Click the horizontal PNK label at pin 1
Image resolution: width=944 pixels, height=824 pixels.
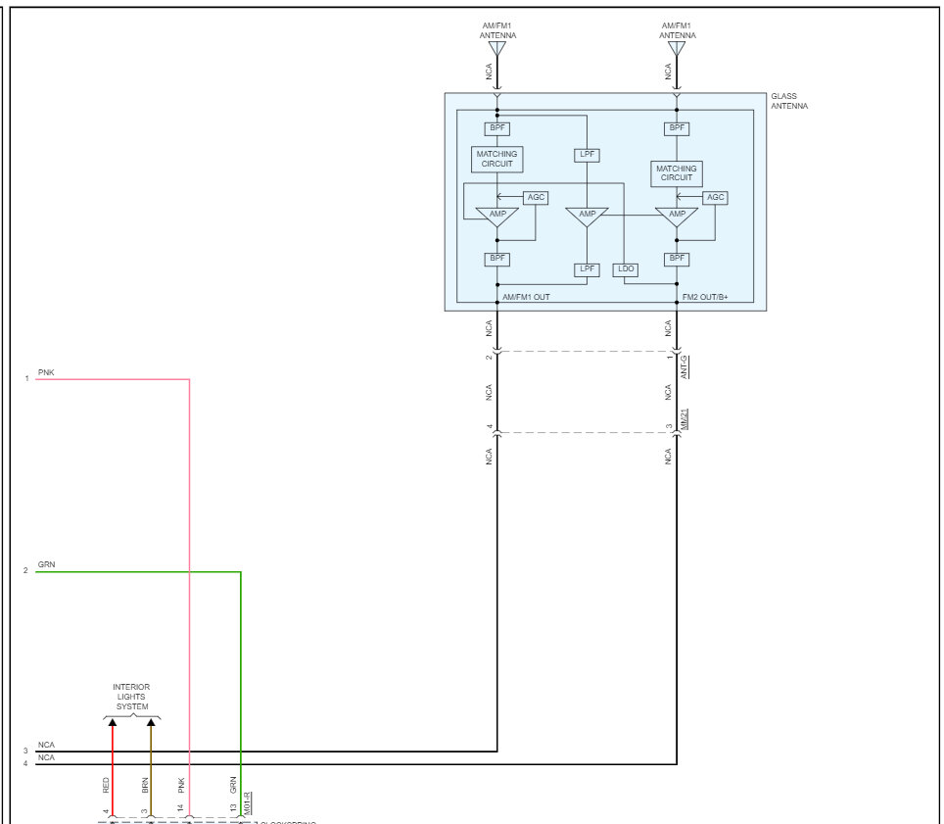[46, 373]
